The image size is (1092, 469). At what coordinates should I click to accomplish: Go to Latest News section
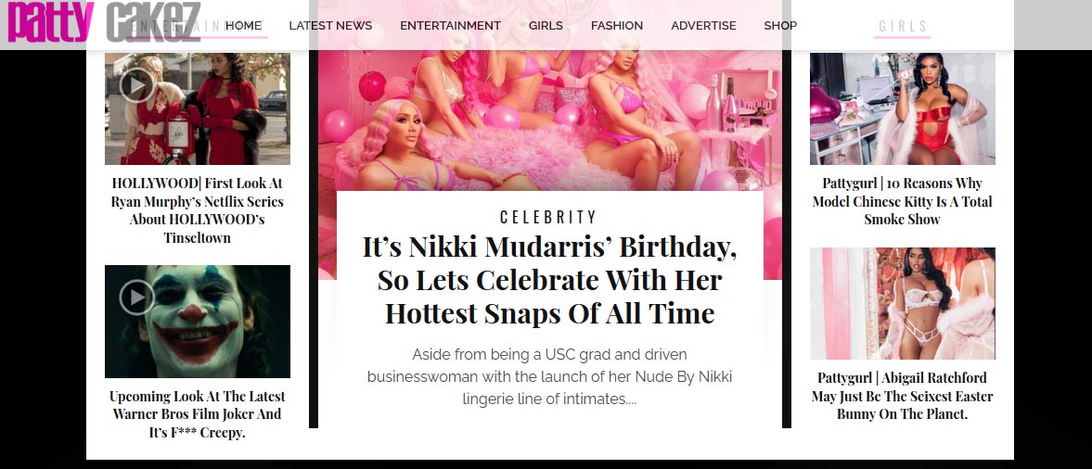(330, 26)
